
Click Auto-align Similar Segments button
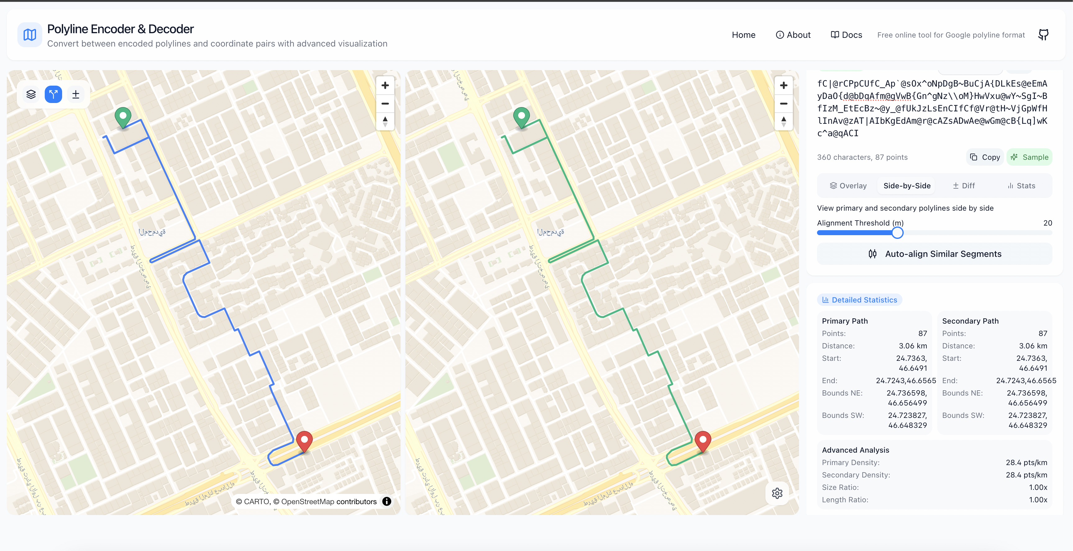tap(934, 254)
